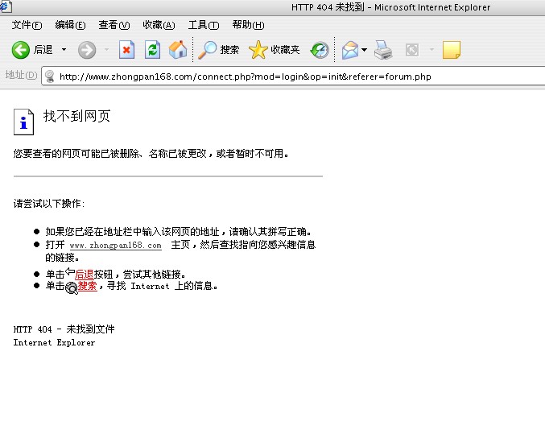Click the Internet Explorer footer text

54,343
